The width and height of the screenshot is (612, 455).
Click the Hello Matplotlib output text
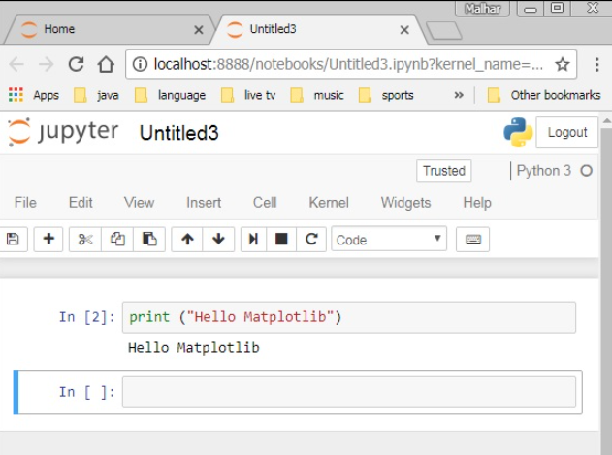click(194, 348)
